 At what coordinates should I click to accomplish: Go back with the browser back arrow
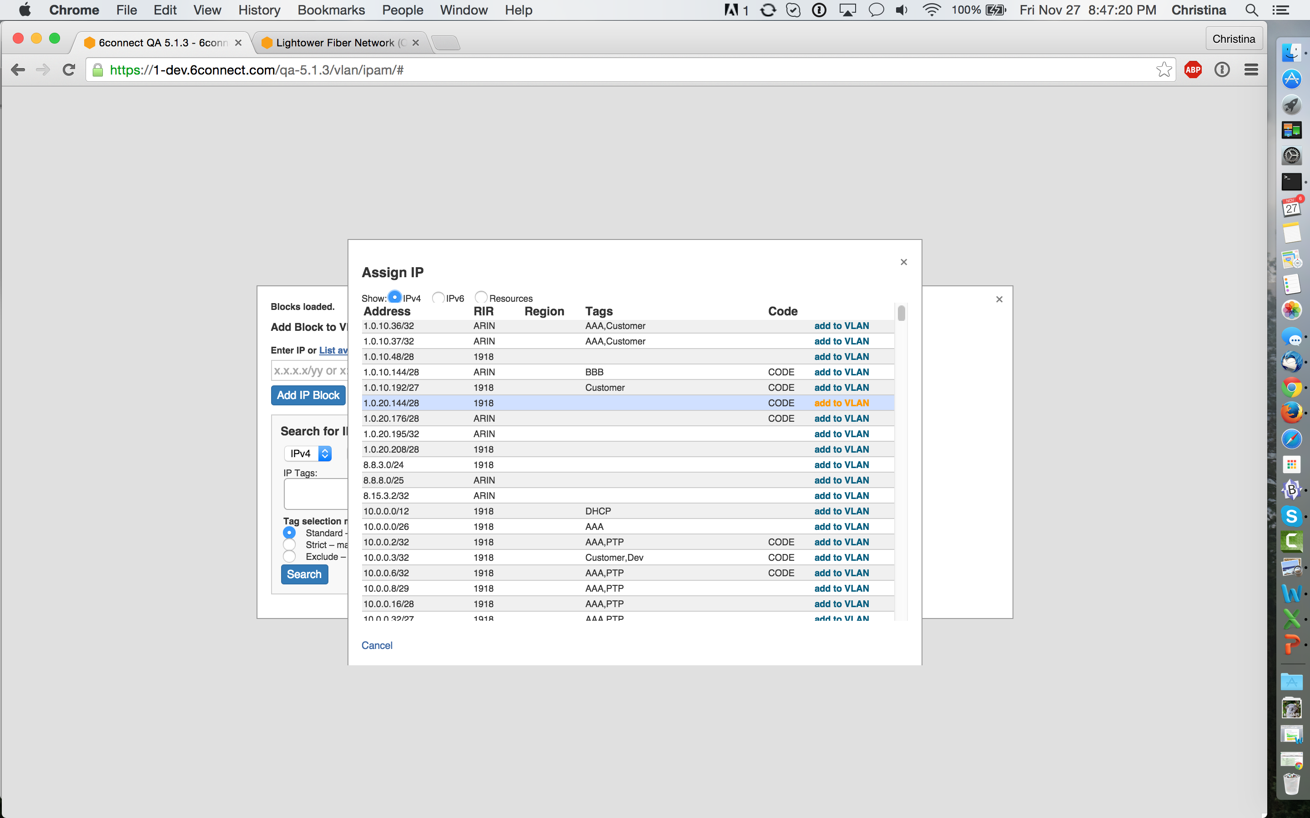[x=18, y=70]
